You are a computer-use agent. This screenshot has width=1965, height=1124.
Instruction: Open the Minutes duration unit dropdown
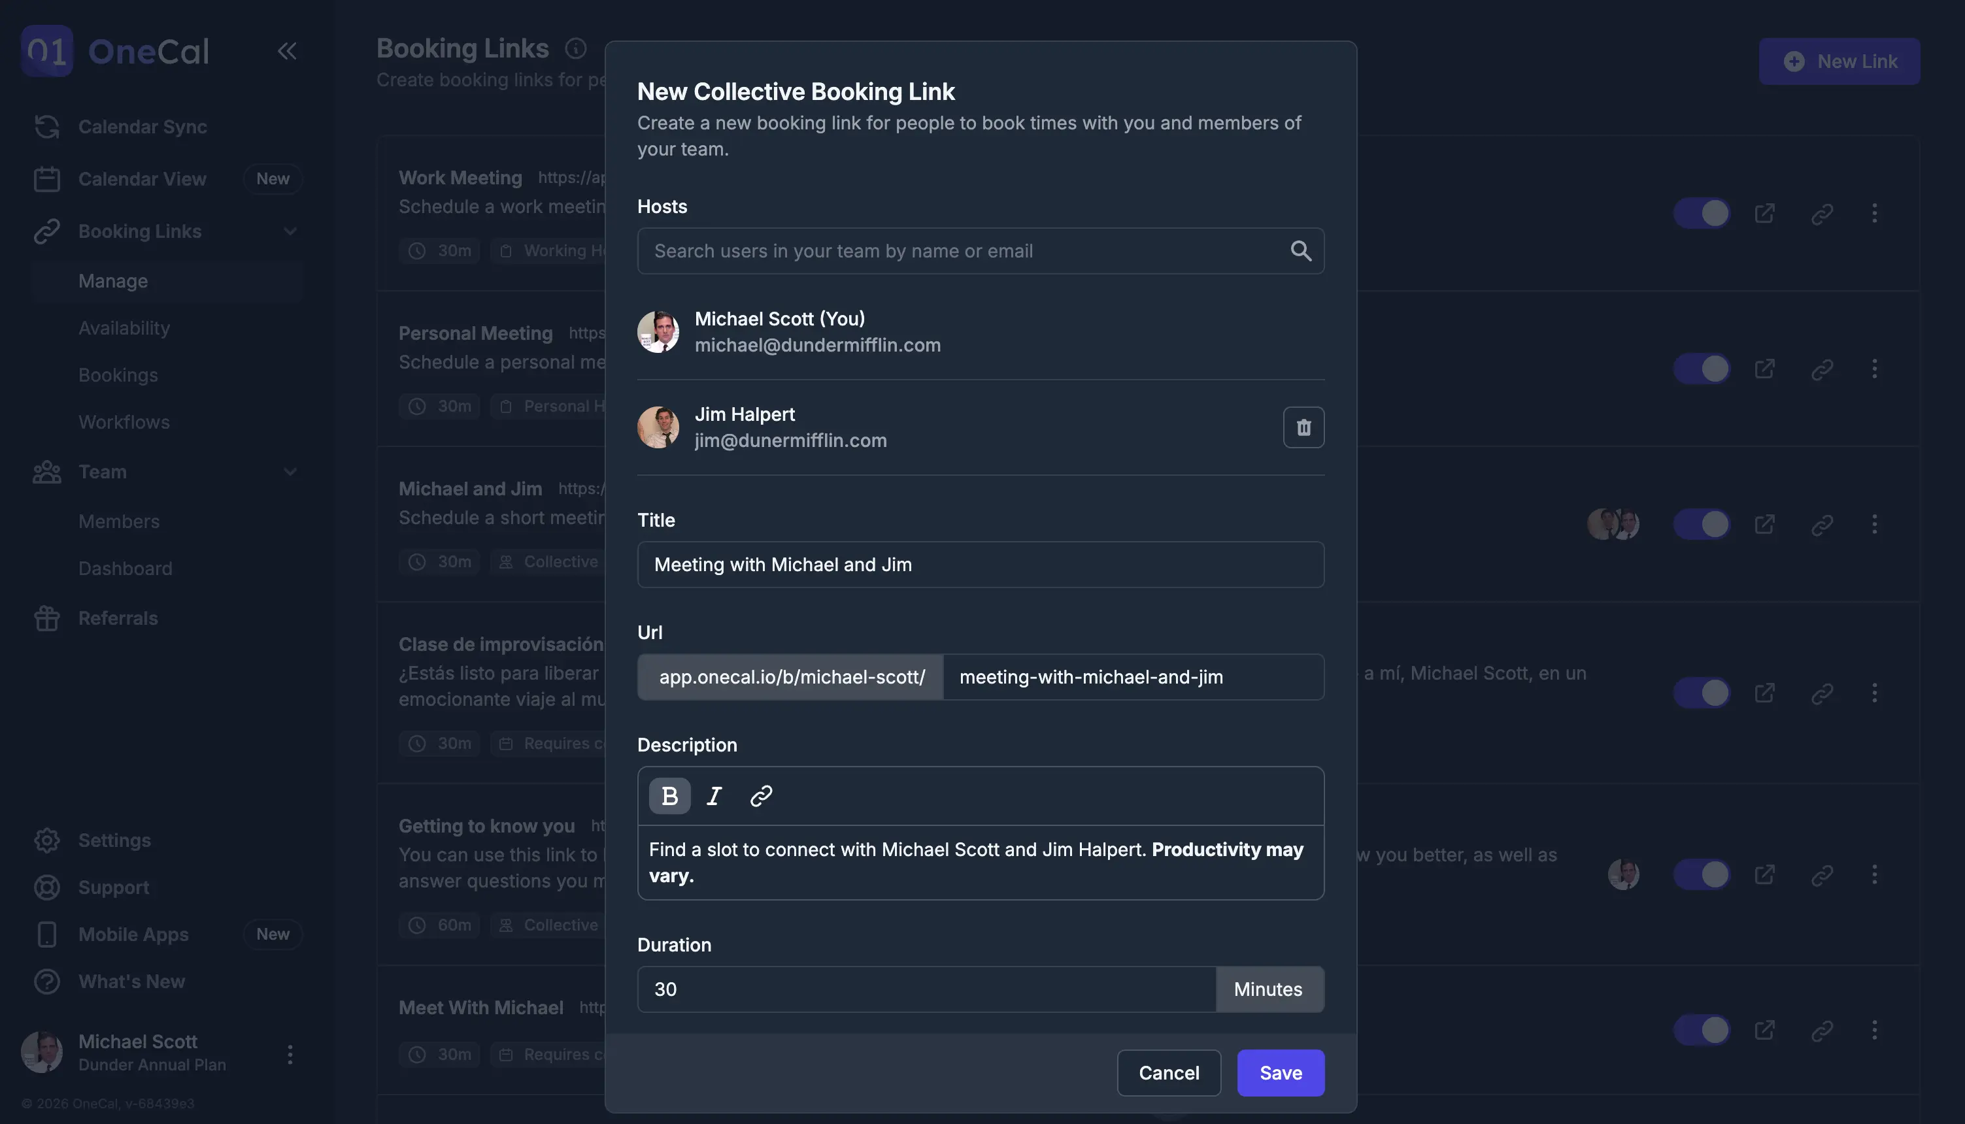(x=1269, y=989)
